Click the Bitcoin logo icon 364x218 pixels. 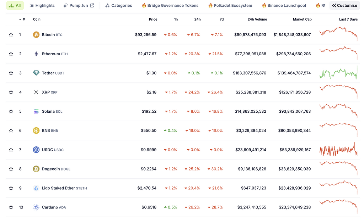pos(36,35)
